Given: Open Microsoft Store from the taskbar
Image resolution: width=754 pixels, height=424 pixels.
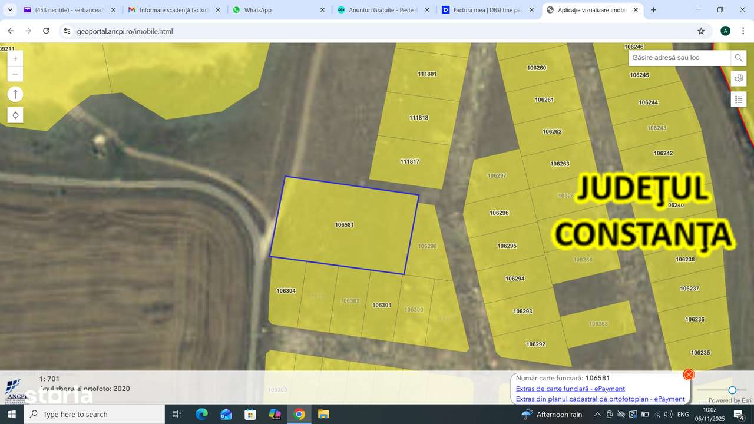Looking at the screenshot, I should 250,414.
